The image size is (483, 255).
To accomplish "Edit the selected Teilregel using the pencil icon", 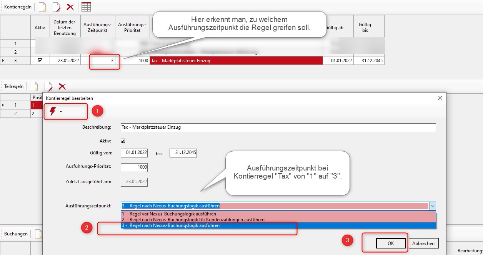I will (48, 86).
